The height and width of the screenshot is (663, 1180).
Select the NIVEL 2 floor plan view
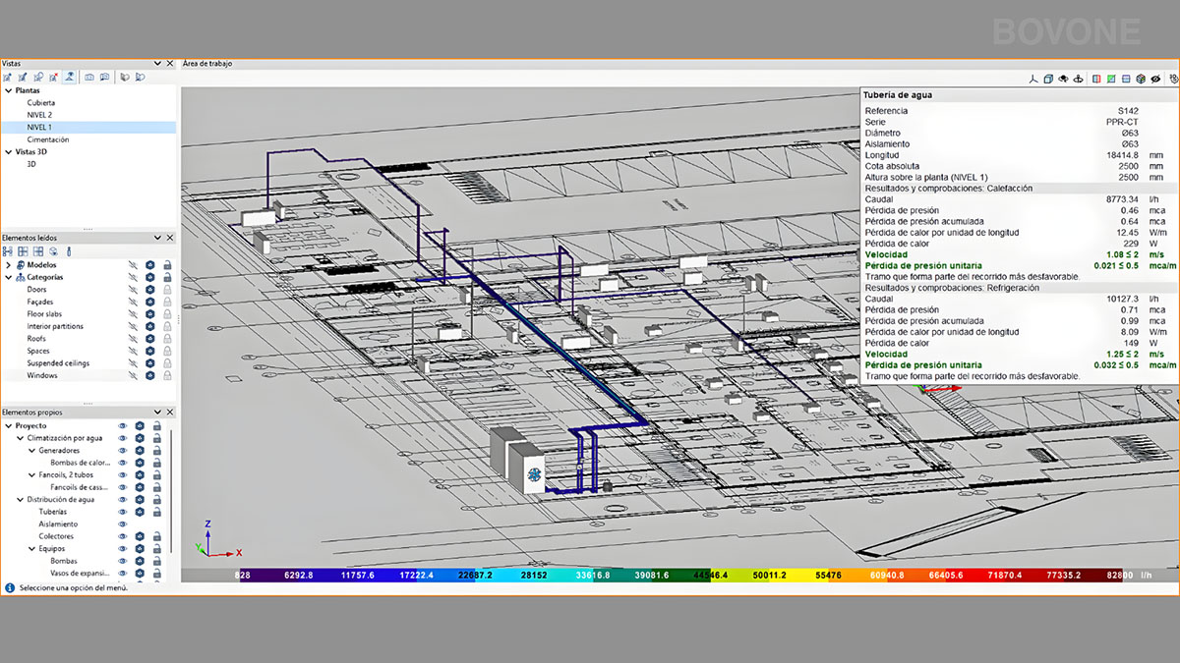[x=39, y=115]
